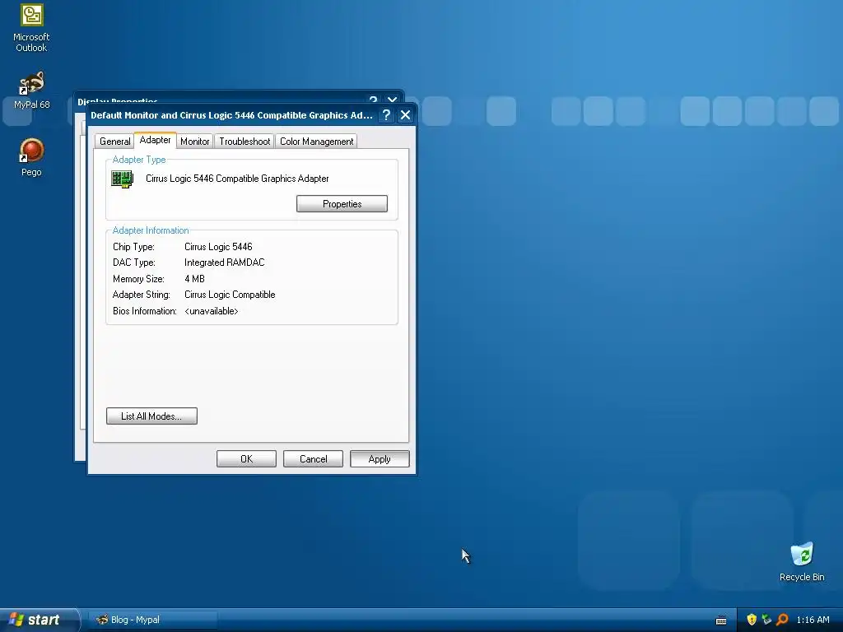Go to the Troubleshoot tab

coord(245,142)
